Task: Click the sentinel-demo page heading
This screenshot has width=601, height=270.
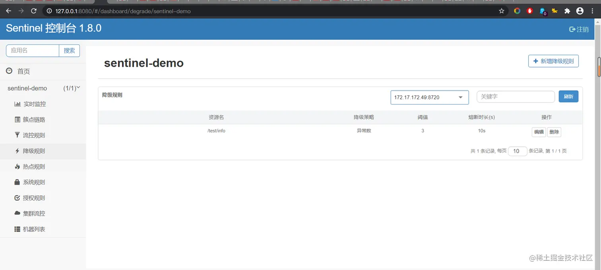Action: point(144,63)
